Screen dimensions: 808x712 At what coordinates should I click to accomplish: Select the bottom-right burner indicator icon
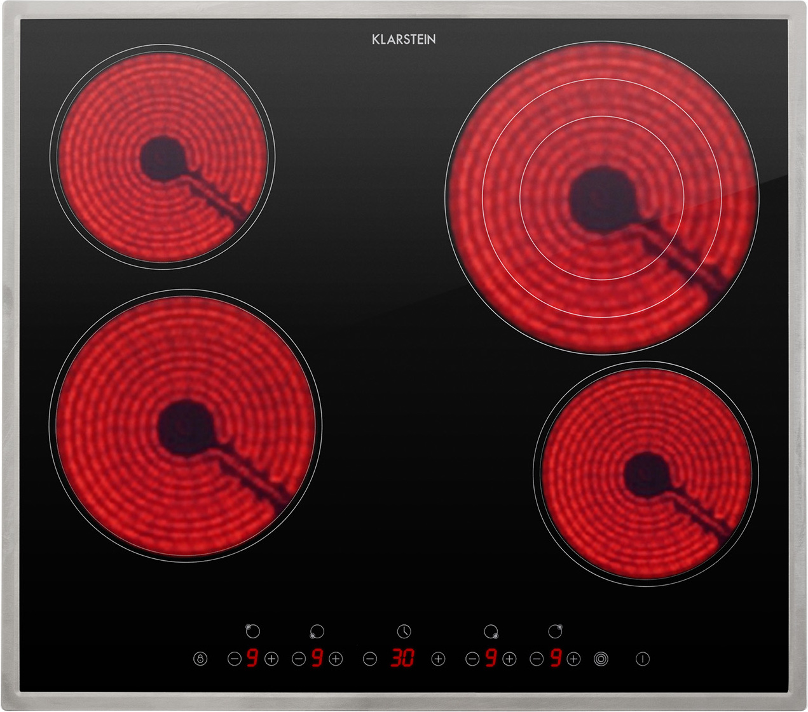click(x=491, y=631)
